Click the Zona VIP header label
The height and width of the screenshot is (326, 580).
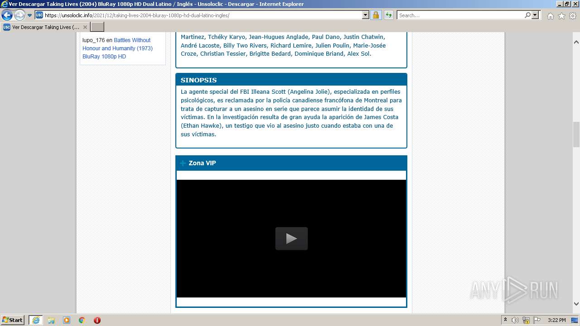point(202,163)
